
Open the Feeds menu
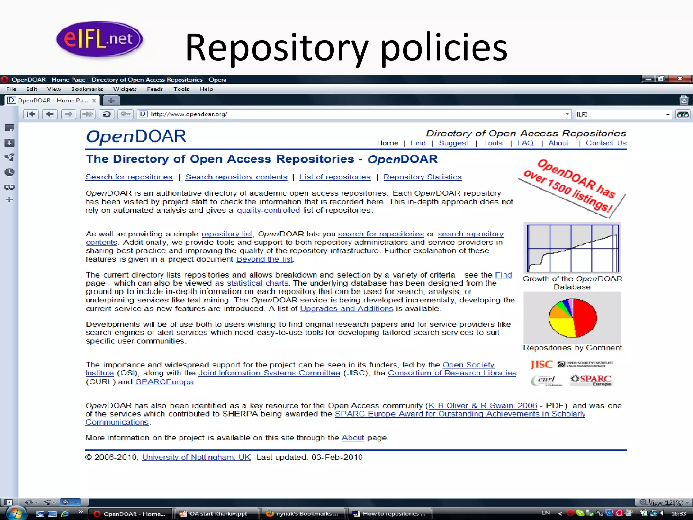155,89
